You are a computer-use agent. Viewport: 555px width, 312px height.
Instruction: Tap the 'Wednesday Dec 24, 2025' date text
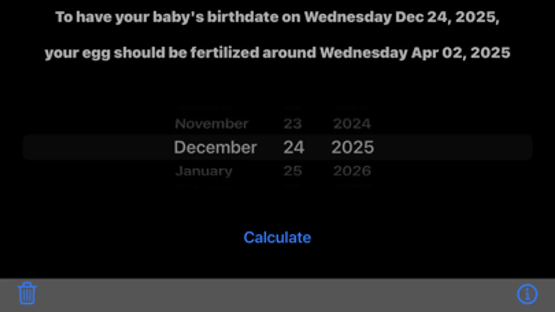coord(402,17)
